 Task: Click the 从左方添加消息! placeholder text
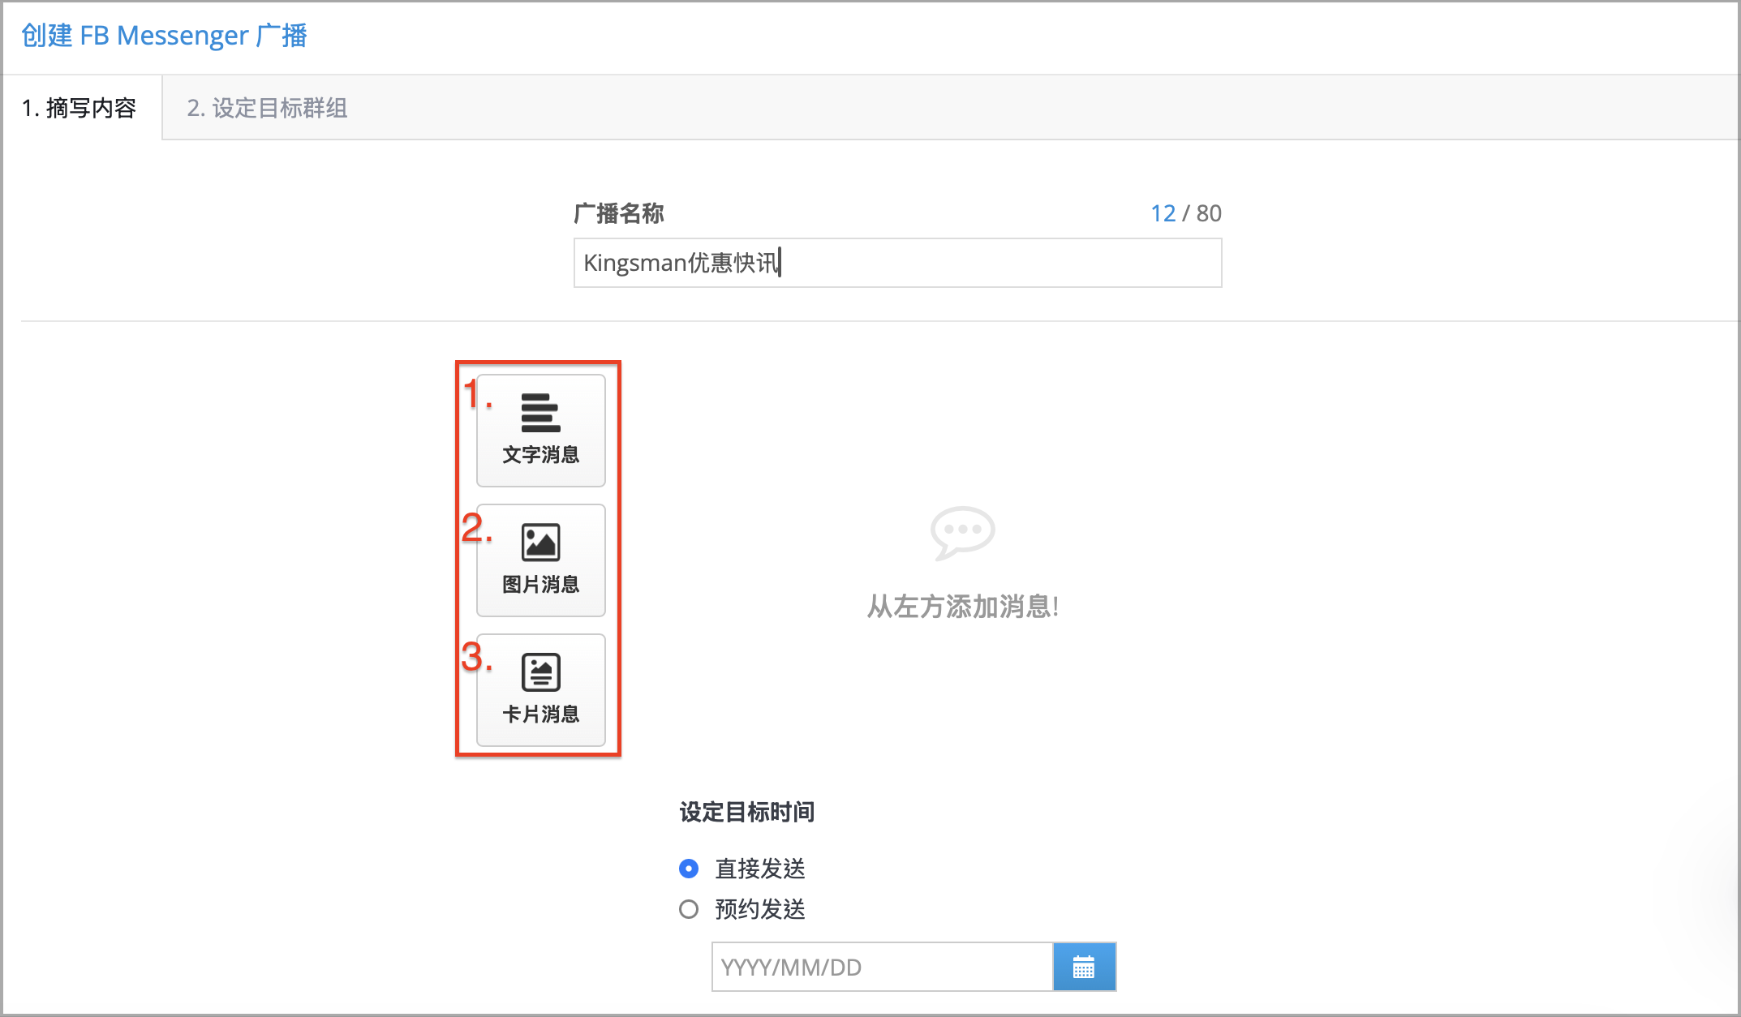[962, 606]
